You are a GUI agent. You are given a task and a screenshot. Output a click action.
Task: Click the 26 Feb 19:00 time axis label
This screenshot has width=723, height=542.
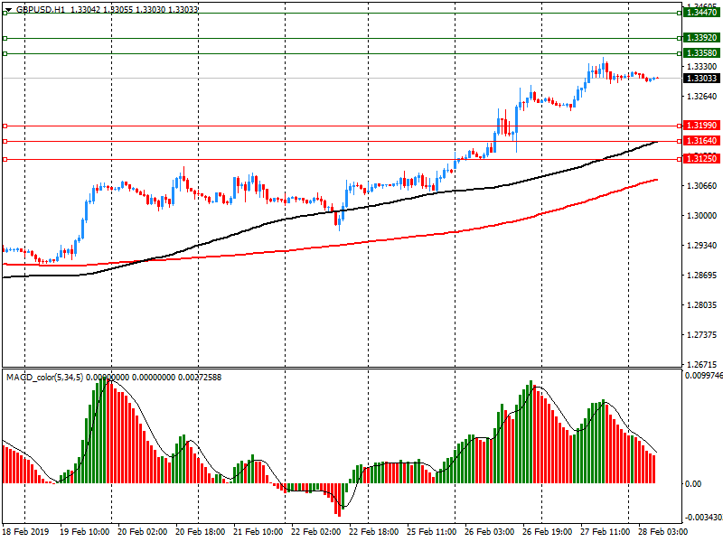[x=548, y=531]
